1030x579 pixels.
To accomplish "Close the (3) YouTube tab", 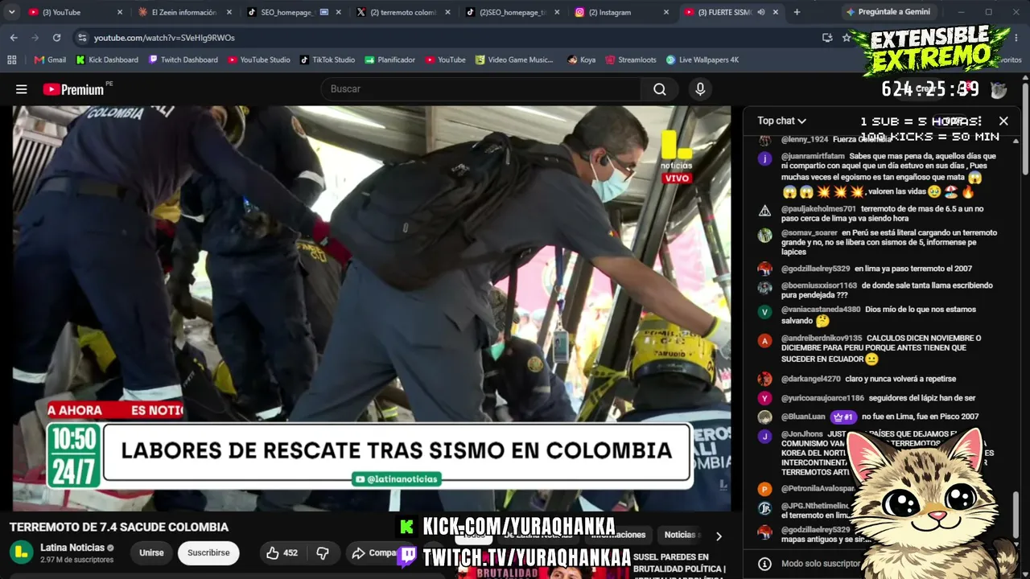I will point(119,12).
